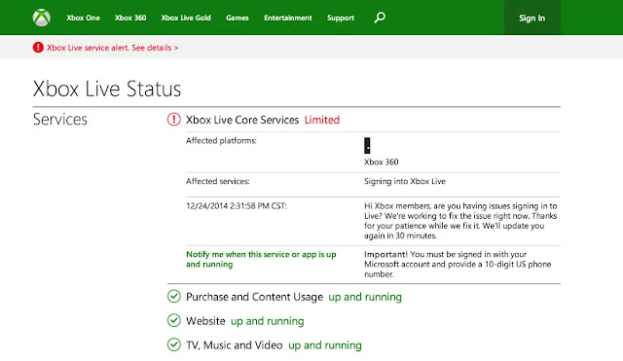
Task: Click the Xbox sphere logo
Action: [41, 18]
